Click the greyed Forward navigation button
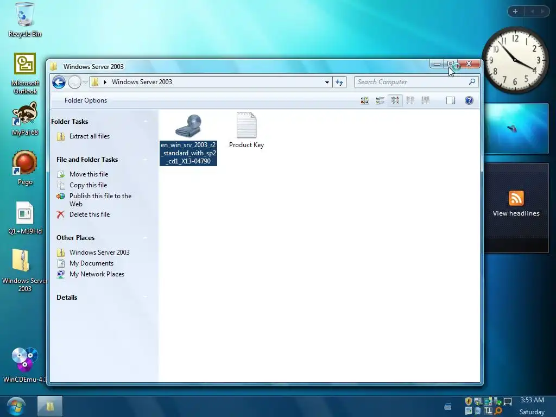 (x=74, y=83)
